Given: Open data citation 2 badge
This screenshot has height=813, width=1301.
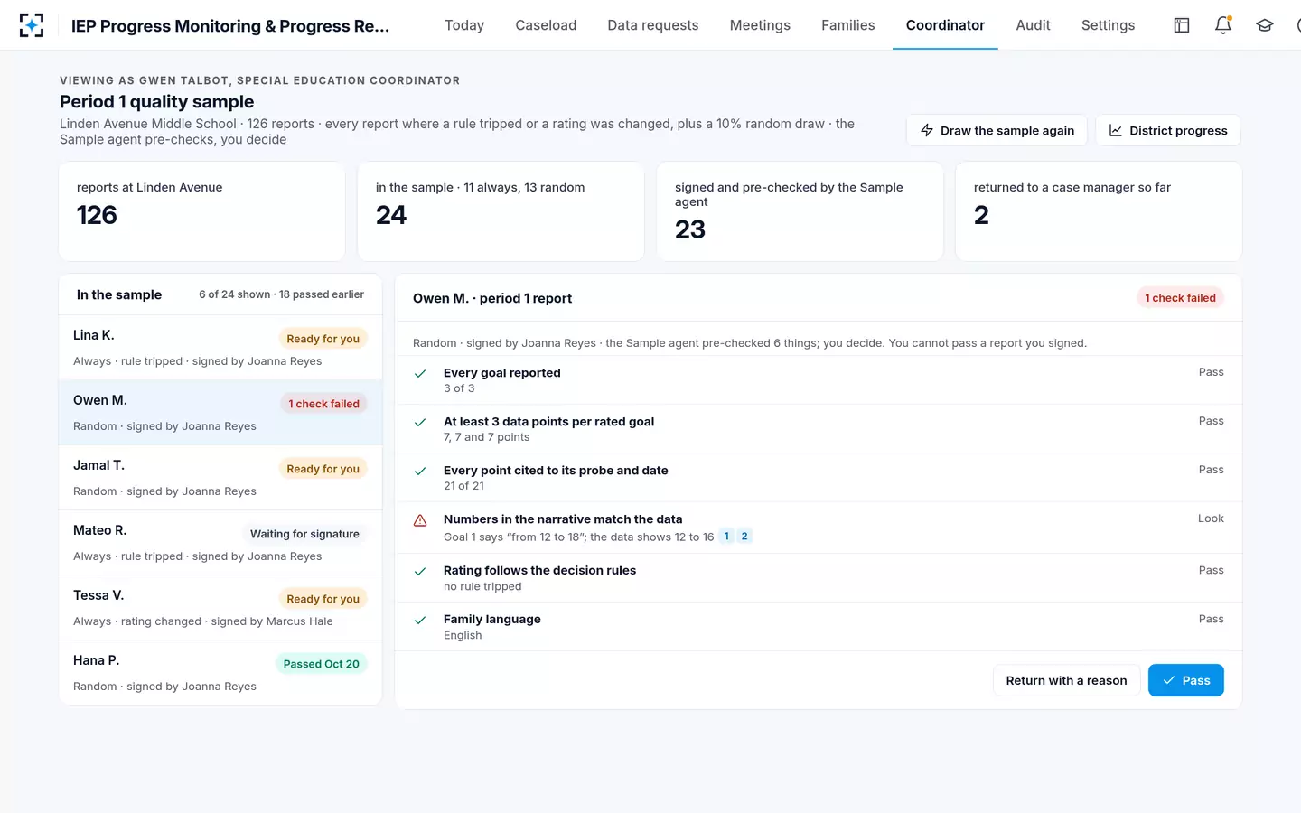Looking at the screenshot, I should click(744, 537).
